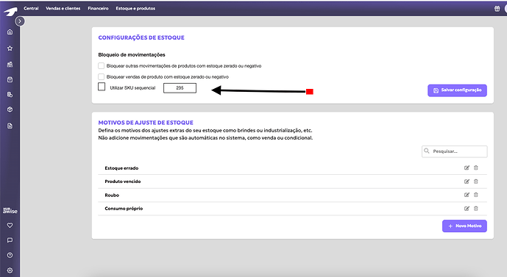Open the home icon in the sidebar

pyautogui.click(x=10, y=32)
